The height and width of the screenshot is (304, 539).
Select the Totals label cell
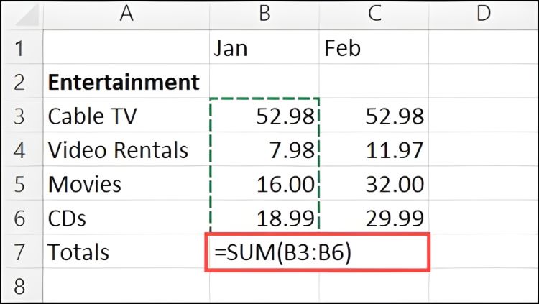[126, 252]
